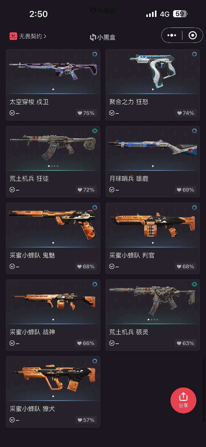
Task: Open 采蜜小蜂队 獠犬 skin image
Action: [x=53, y=378]
